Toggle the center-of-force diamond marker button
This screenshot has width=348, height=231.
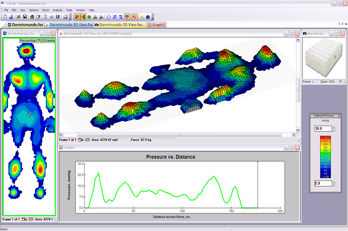134,17
